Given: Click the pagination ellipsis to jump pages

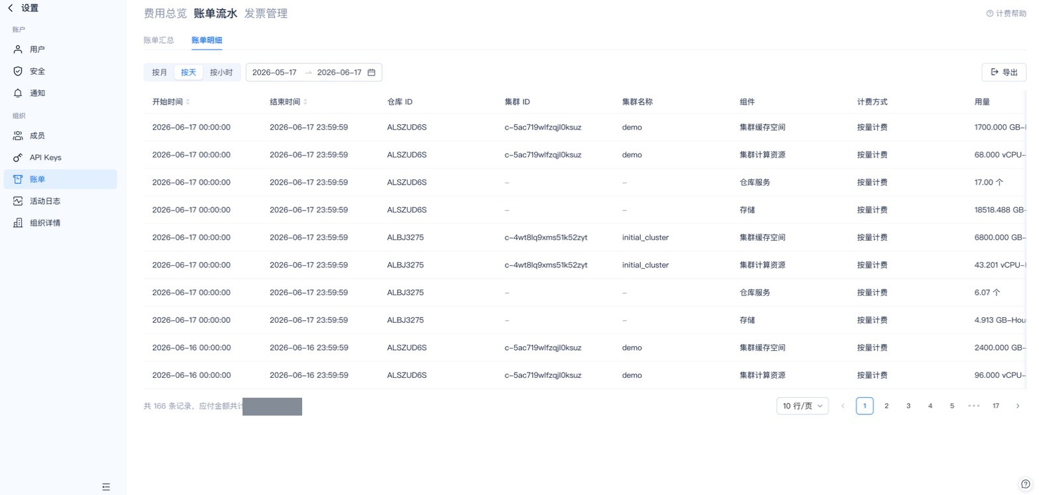Looking at the screenshot, I should pyautogui.click(x=973, y=406).
